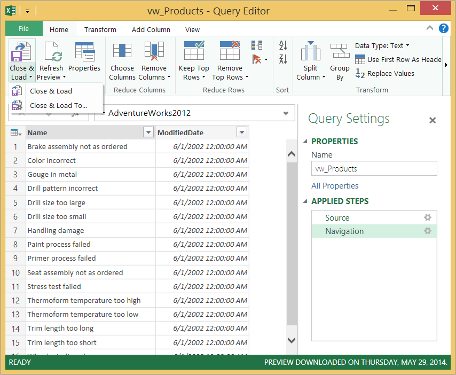Collapse the APPLIED STEPS section
The width and height of the screenshot is (456, 375).
pos(305,201)
